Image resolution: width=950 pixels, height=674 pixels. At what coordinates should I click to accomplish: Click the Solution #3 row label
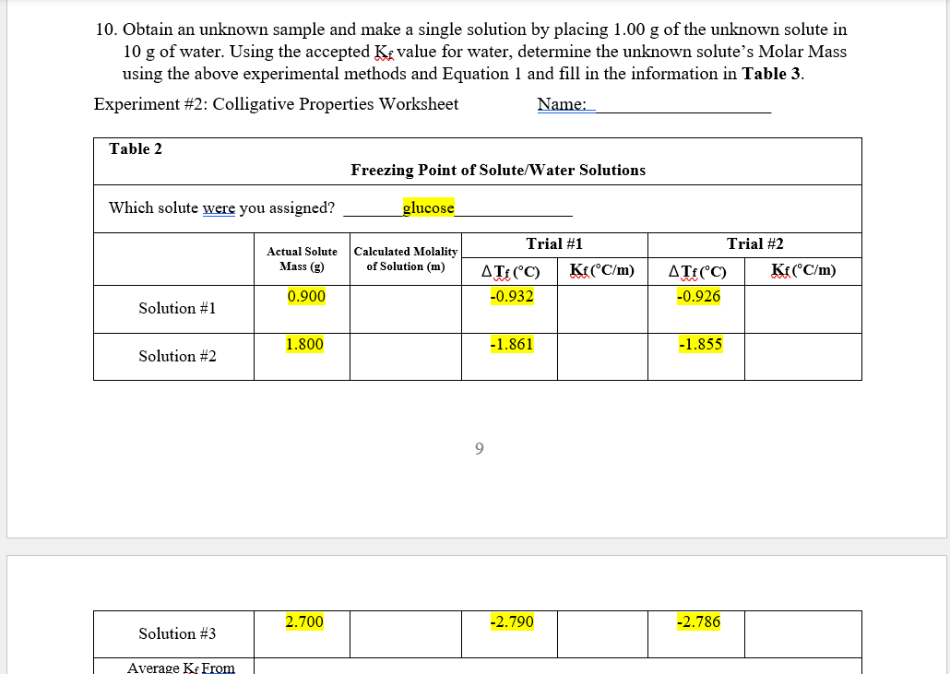(177, 633)
